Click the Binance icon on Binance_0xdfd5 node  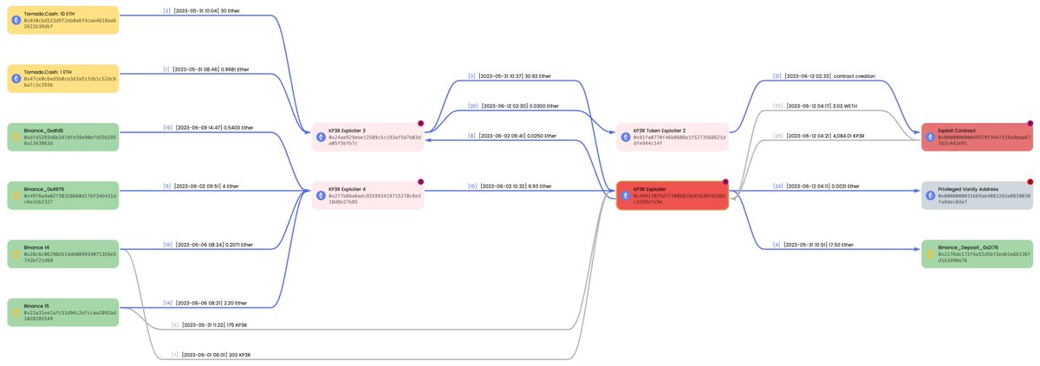pos(16,138)
